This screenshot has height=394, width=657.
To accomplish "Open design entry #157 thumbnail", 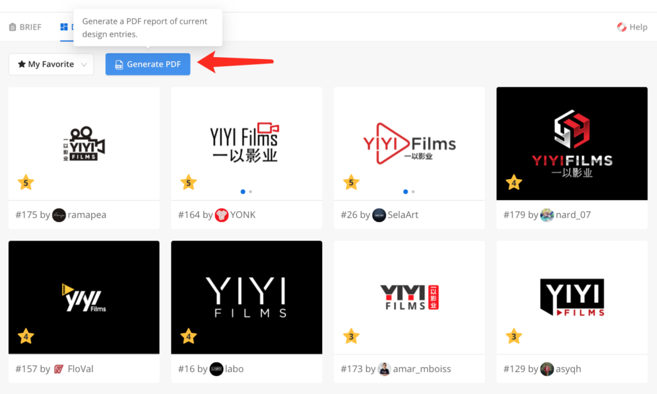I will point(83,296).
